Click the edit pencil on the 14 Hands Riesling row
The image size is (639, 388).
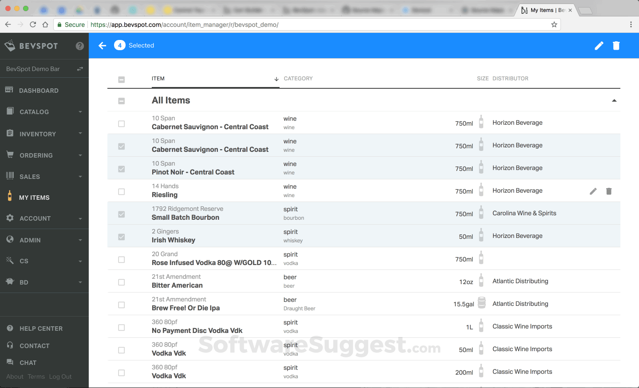point(593,191)
